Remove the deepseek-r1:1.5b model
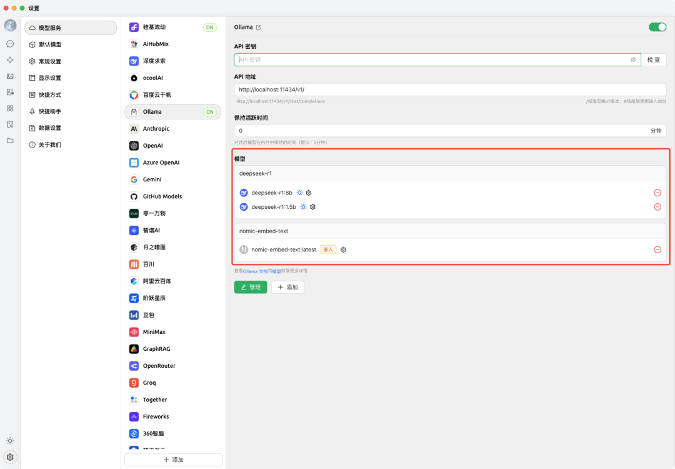The image size is (675, 469). click(657, 207)
